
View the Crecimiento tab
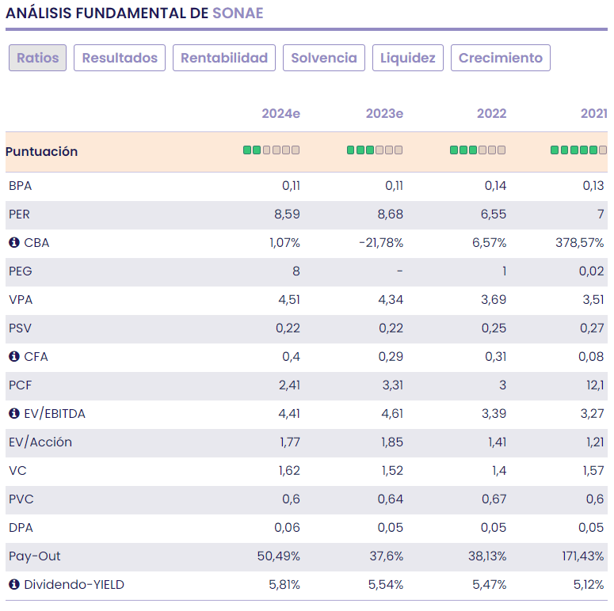(x=501, y=58)
